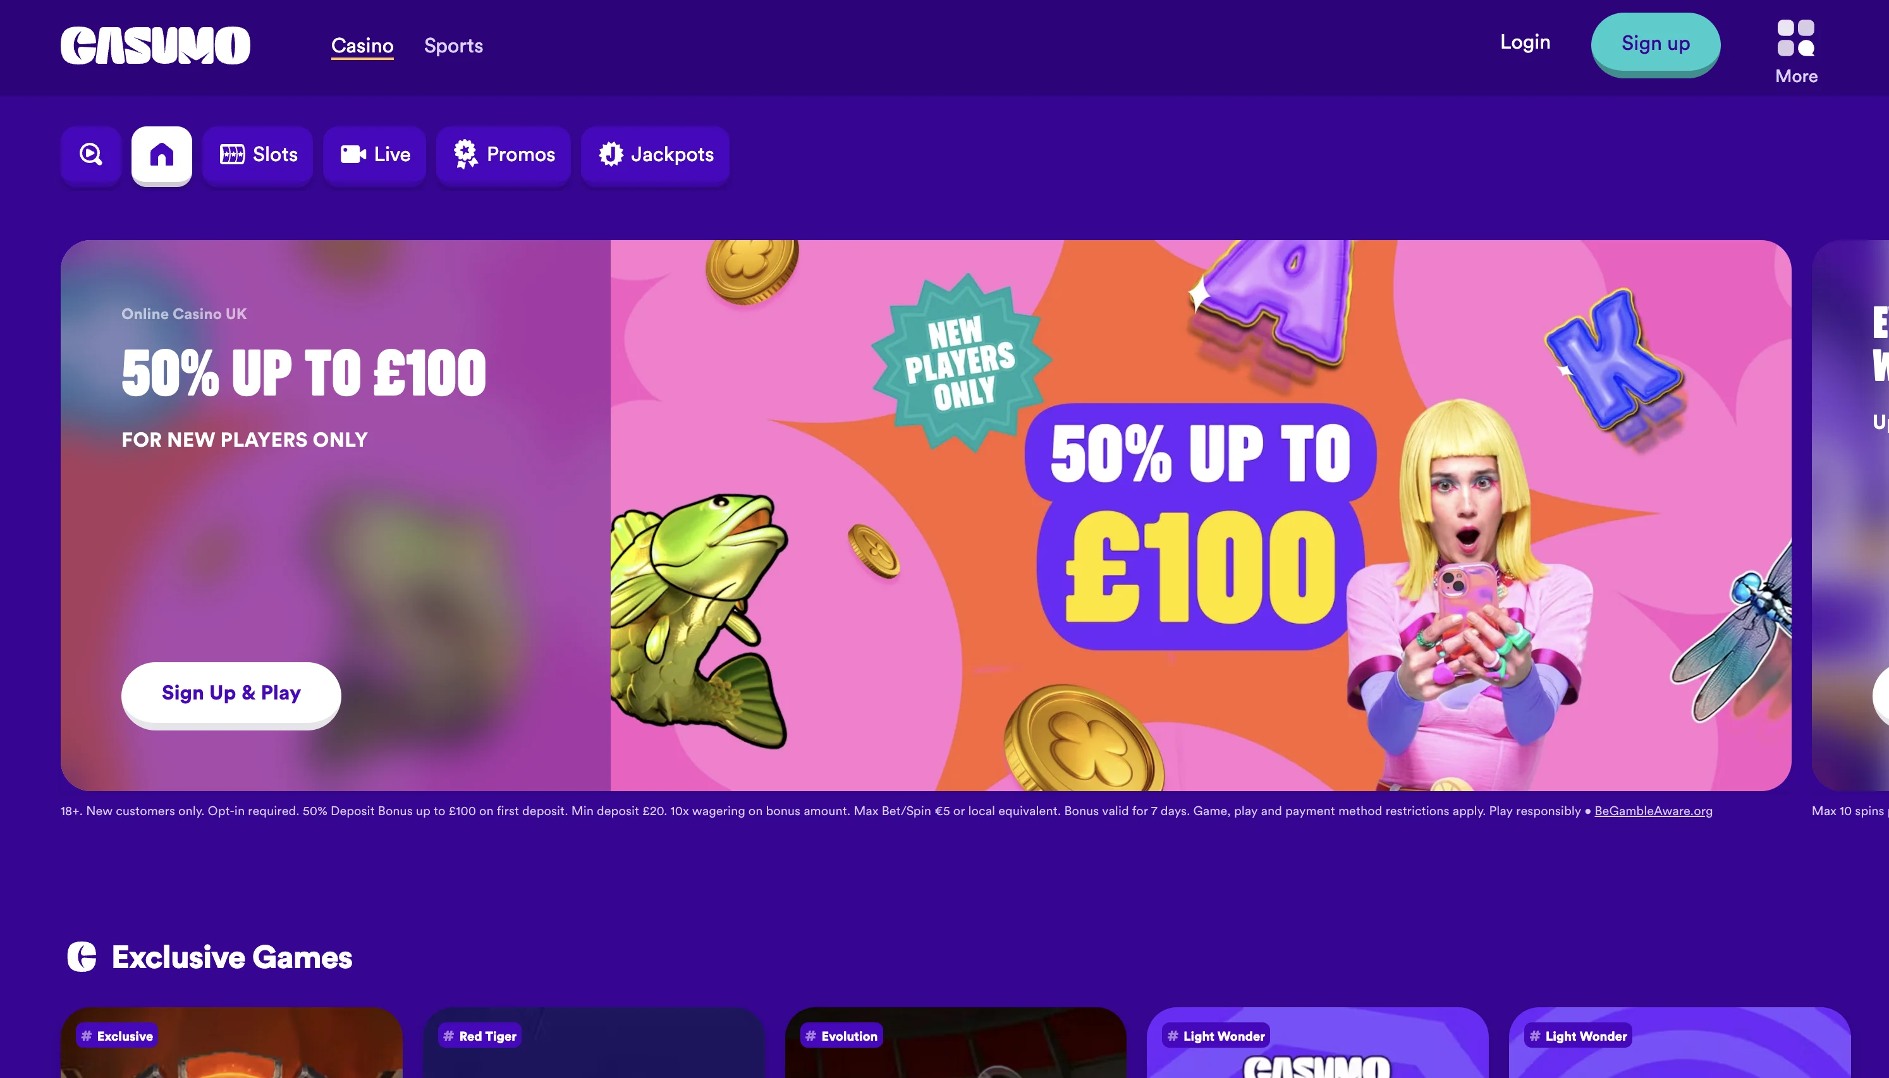The height and width of the screenshot is (1078, 1889).
Task: Click the Exclusive Games C icon
Action: point(82,957)
